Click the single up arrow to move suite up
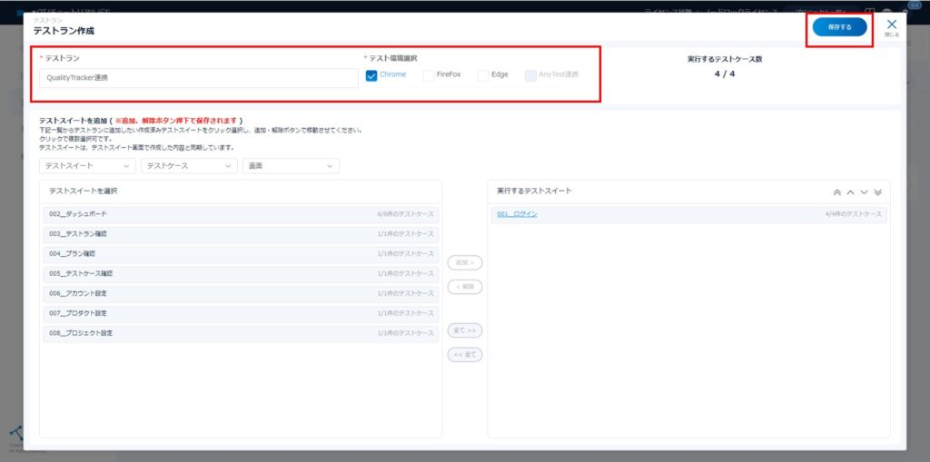 (850, 192)
